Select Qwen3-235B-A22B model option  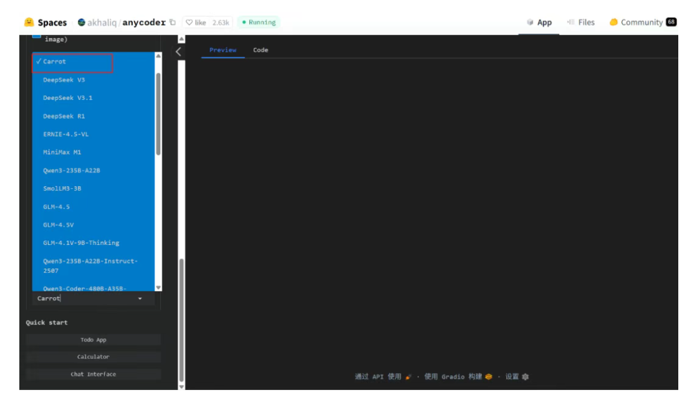click(x=94, y=171)
